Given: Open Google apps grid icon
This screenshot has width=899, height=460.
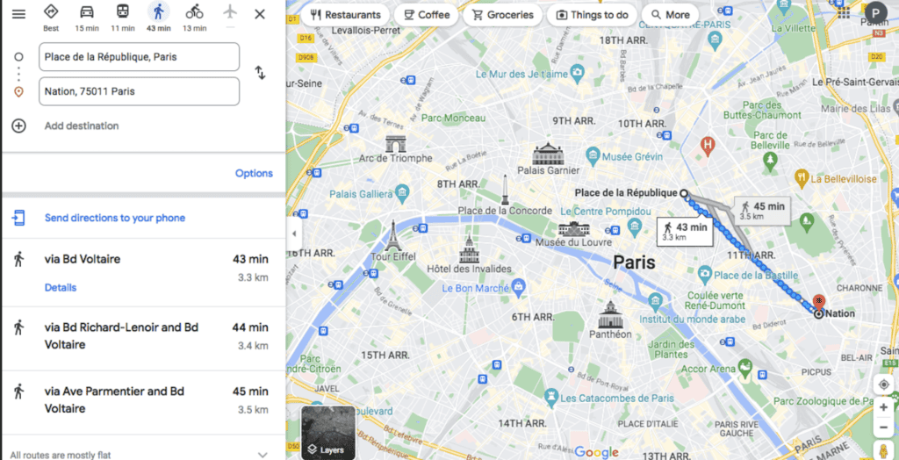Looking at the screenshot, I should 844,12.
